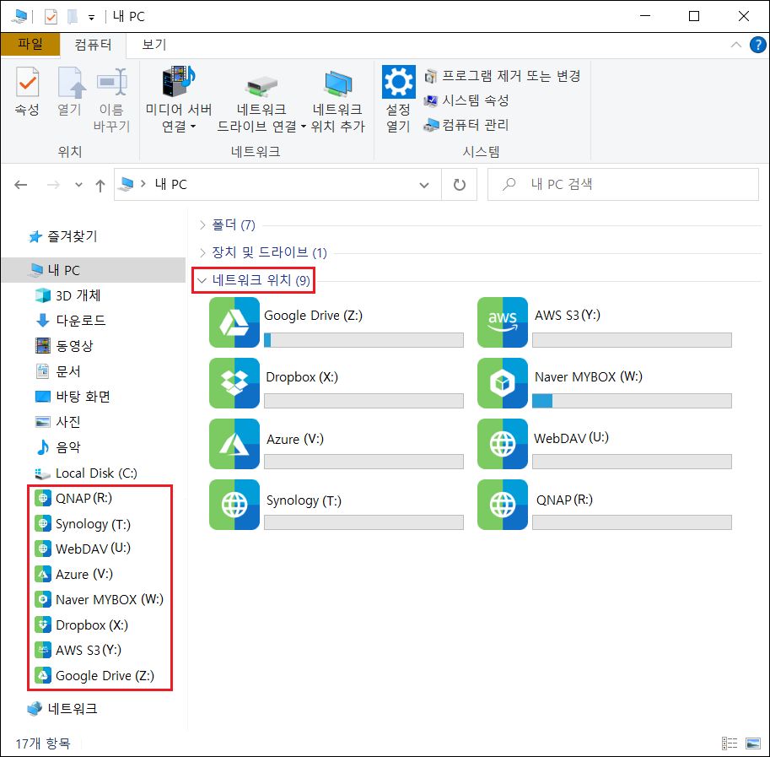Image resolution: width=770 pixels, height=757 pixels.
Task: Go back with the left arrow
Action: 20,185
